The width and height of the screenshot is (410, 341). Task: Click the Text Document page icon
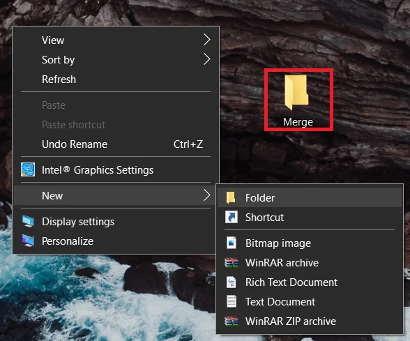click(231, 301)
